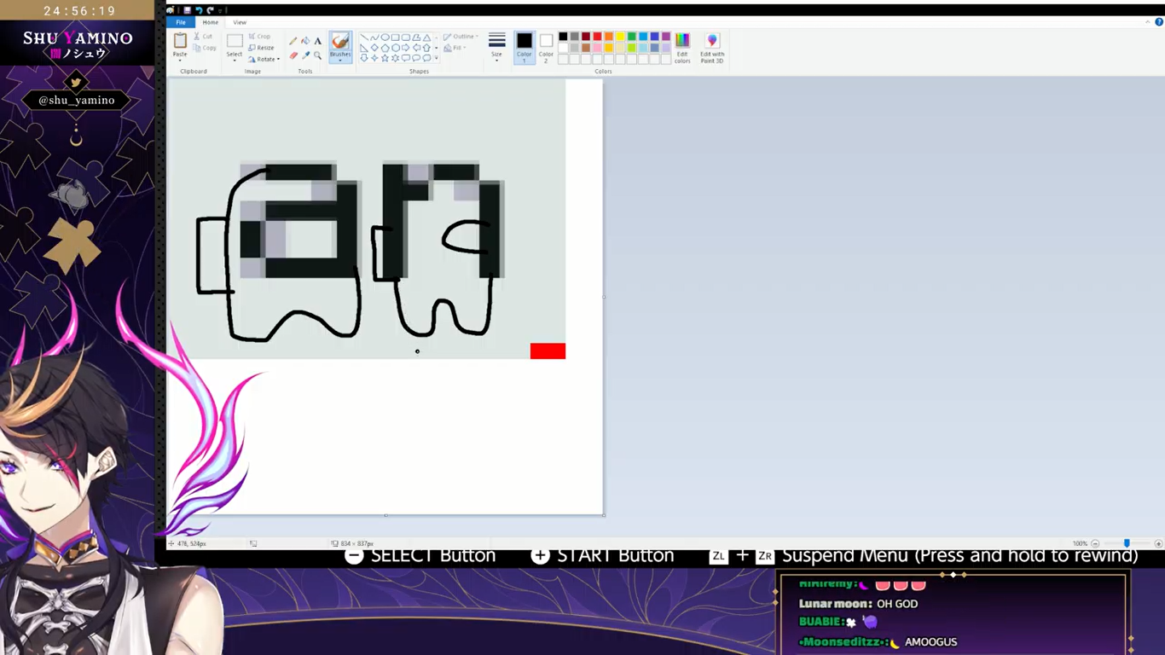Open the Edit colors dialog
Viewport: 1165px width, 655px height.
click(x=682, y=48)
